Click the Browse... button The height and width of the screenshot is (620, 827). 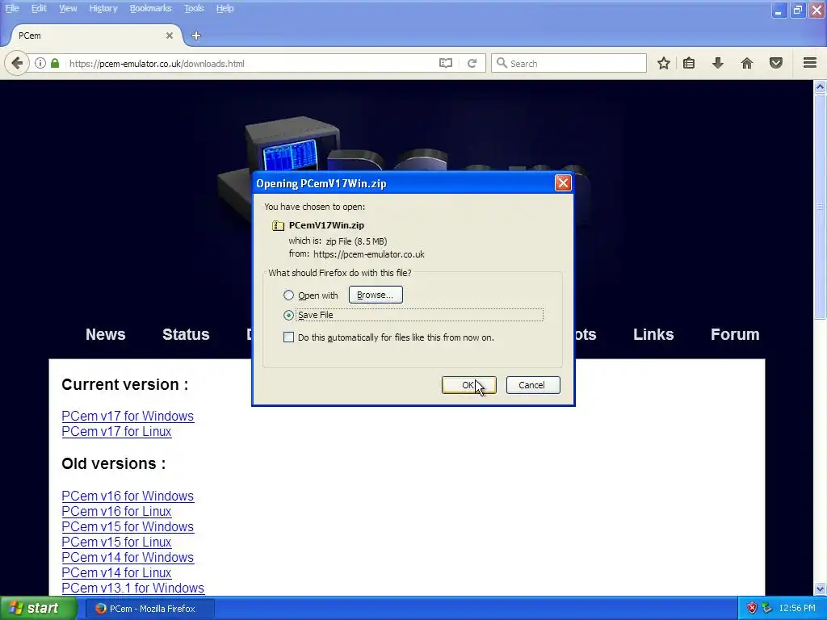pos(376,295)
